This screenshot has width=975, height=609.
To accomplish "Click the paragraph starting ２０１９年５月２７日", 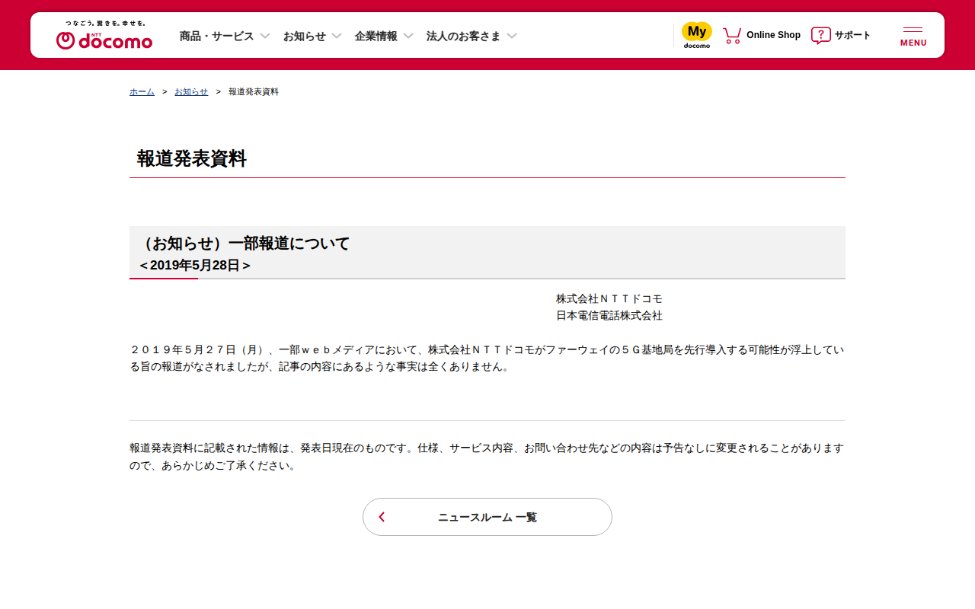I will (x=487, y=358).
